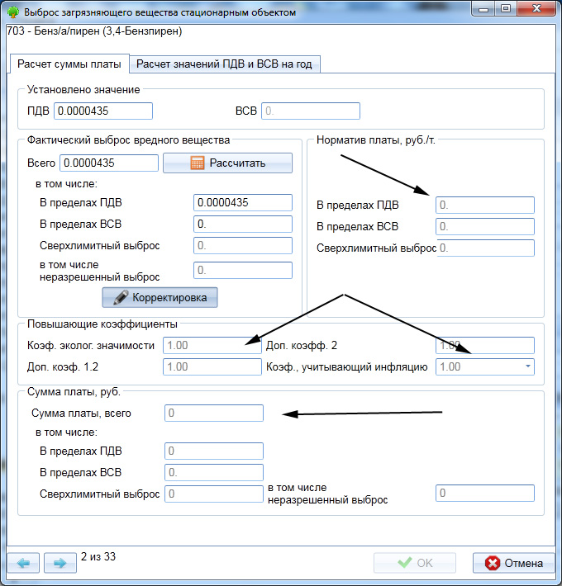Click the Всего actual emission field
Viewport: 562px width, 586px height.
coord(109,163)
